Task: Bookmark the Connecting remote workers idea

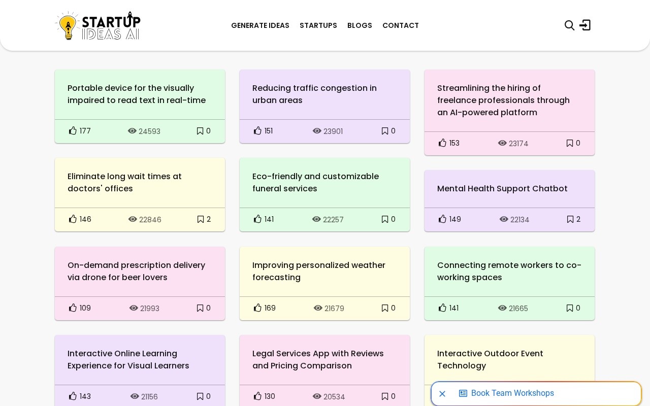Action: click(x=570, y=308)
